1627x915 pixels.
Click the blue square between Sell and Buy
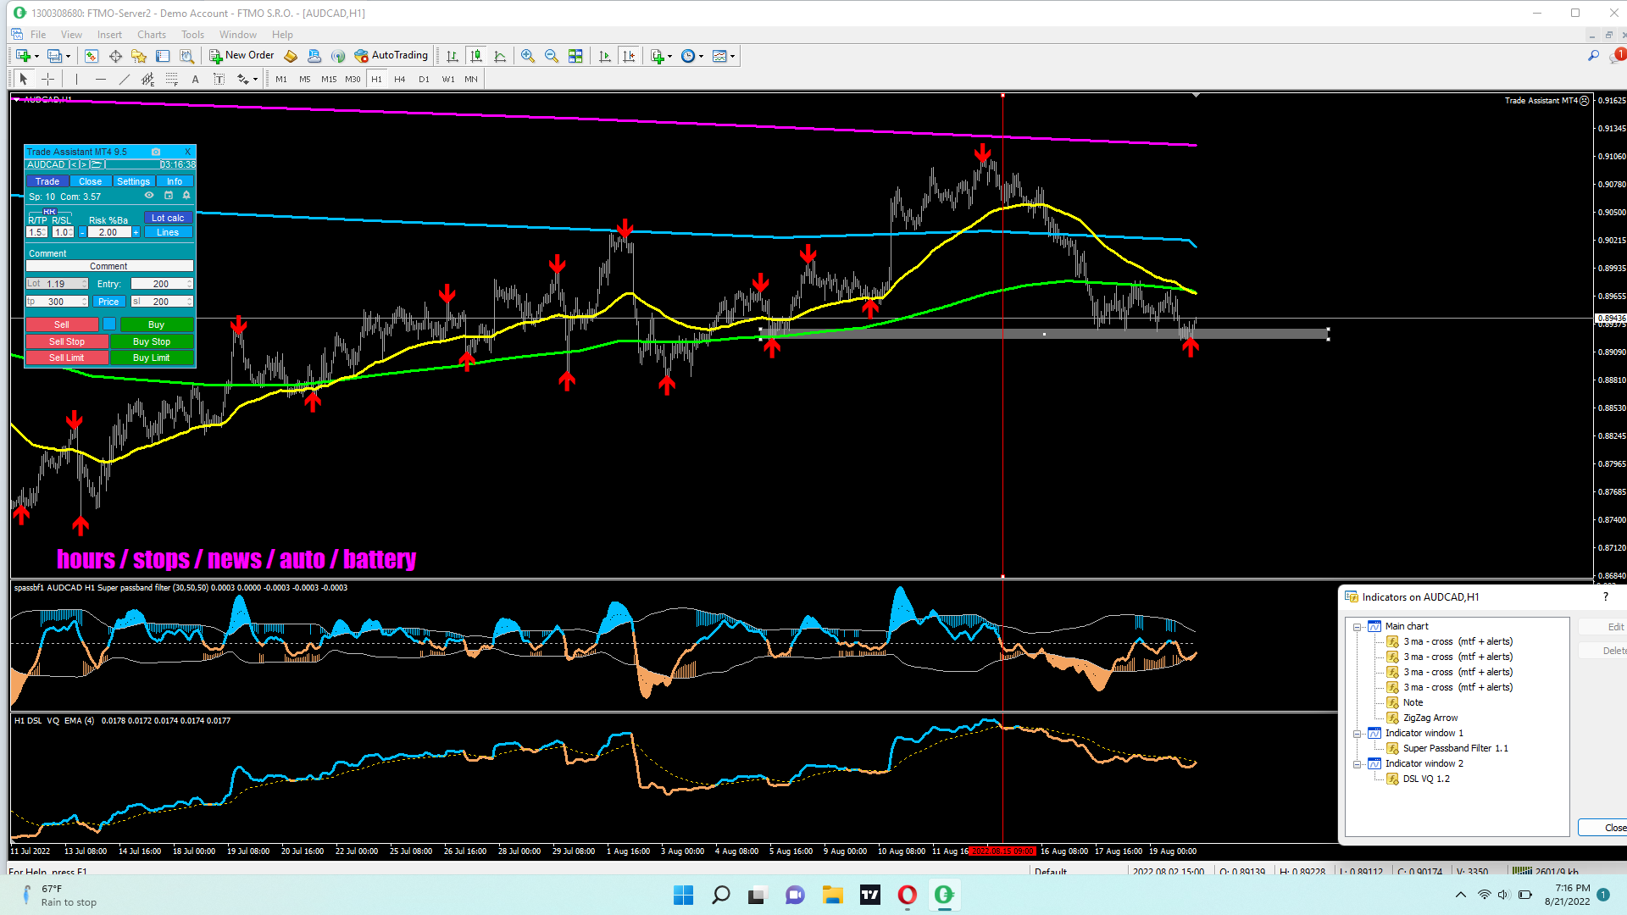tap(109, 324)
